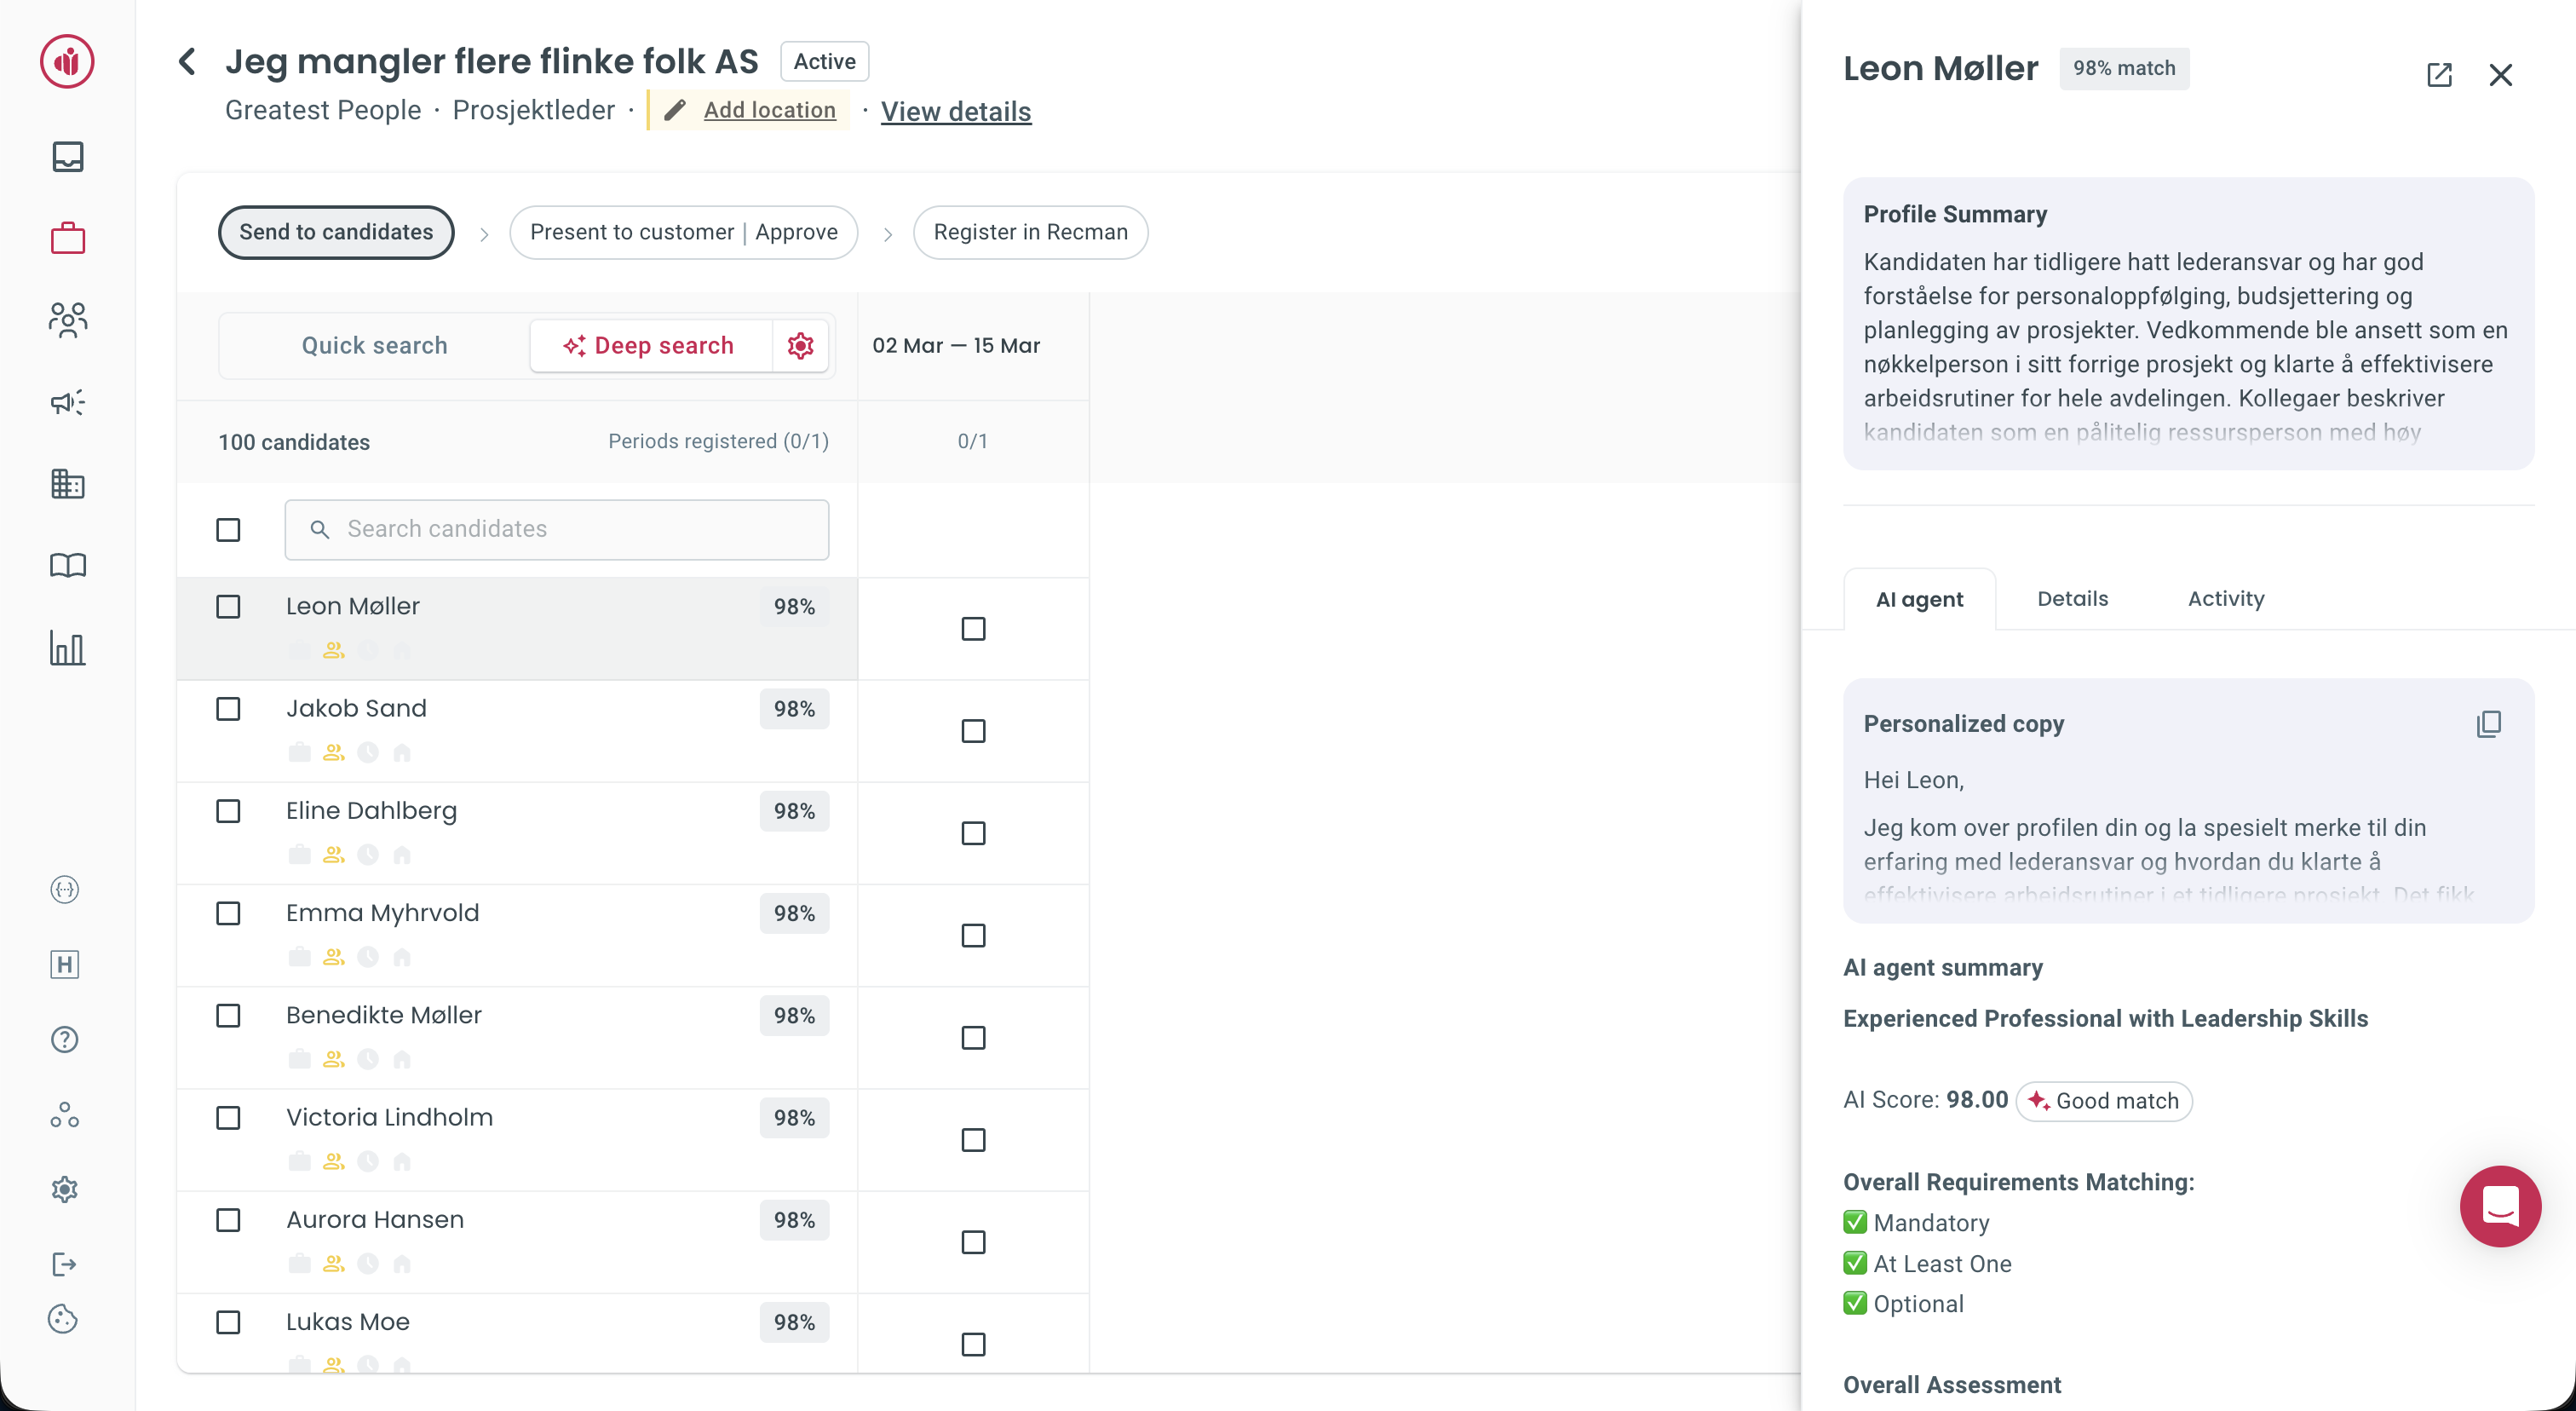Check the select-all candidates checkbox

click(x=229, y=529)
